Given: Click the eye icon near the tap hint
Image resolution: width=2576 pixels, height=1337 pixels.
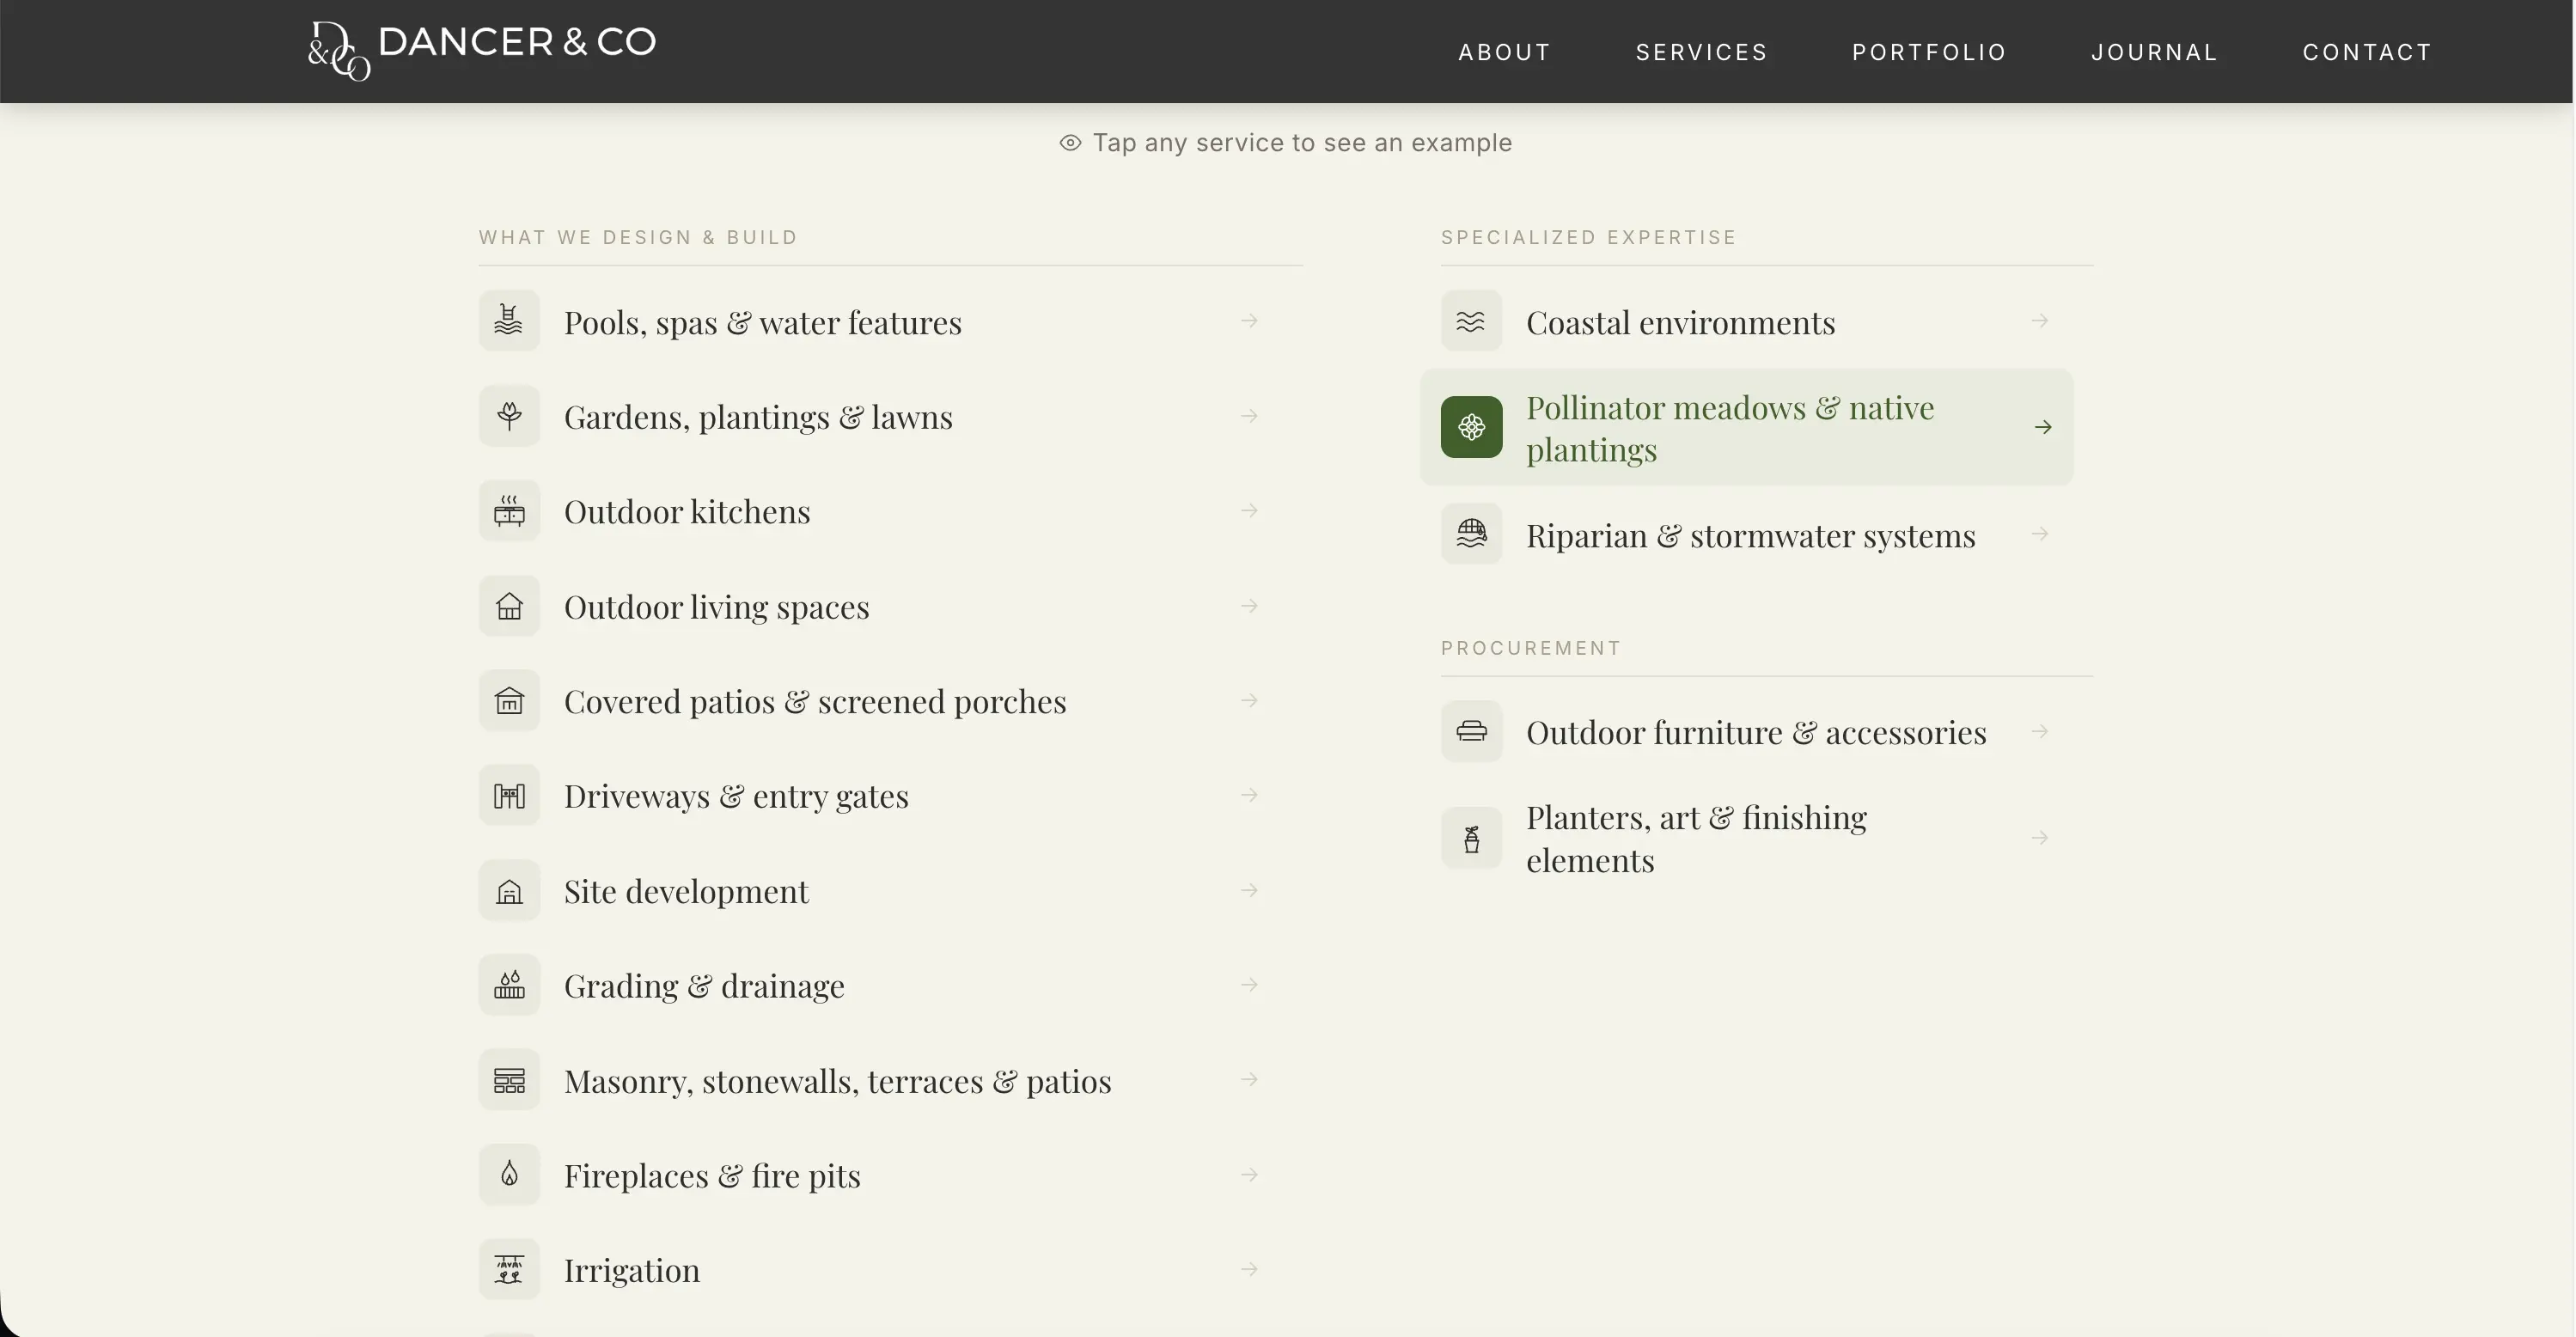Looking at the screenshot, I should coord(1070,143).
